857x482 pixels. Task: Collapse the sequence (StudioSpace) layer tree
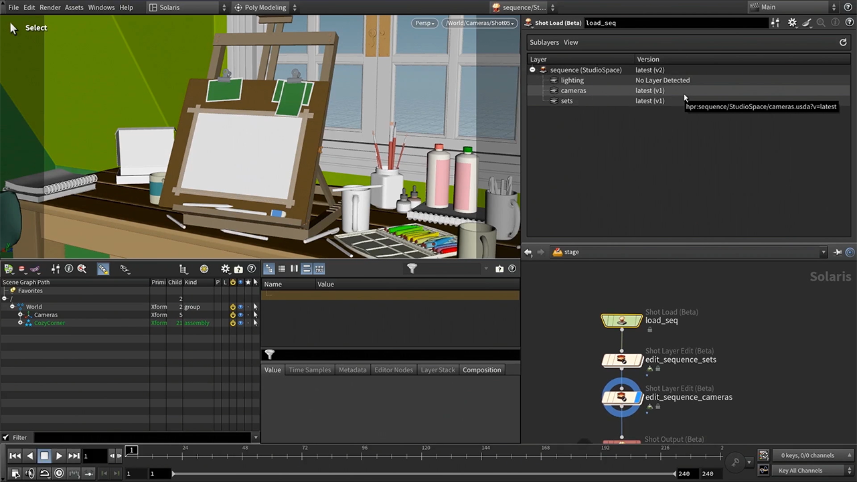pyautogui.click(x=533, y=70)
